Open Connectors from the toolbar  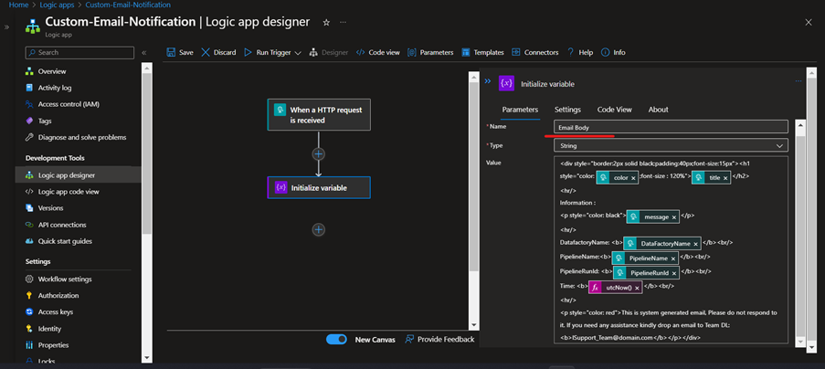pyautogui.click(x=534, y=53)
